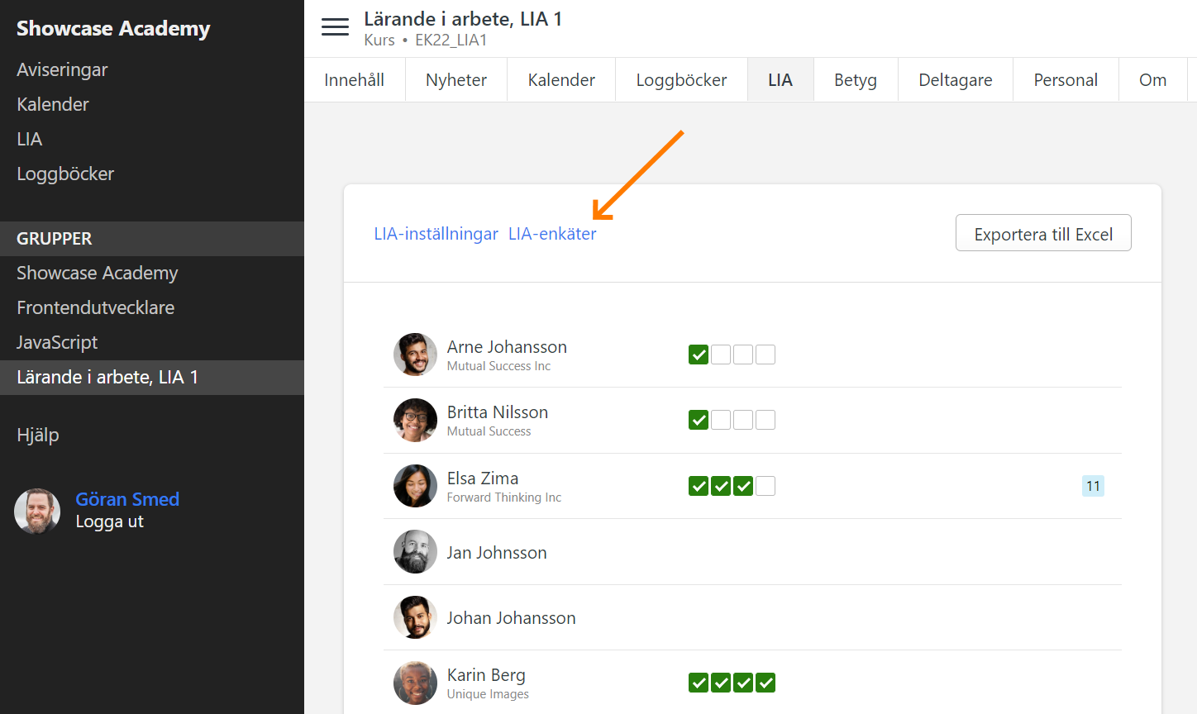Open the hamburger menu icon
1197x714 pixels.
coord(335,27)
